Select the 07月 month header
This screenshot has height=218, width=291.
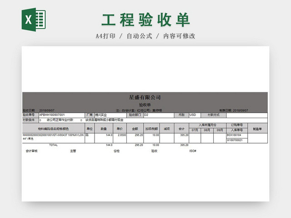click(x=195, y=130)
